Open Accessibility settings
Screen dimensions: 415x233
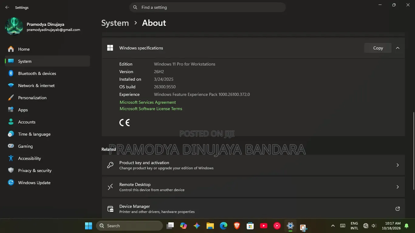coord(47,158)
